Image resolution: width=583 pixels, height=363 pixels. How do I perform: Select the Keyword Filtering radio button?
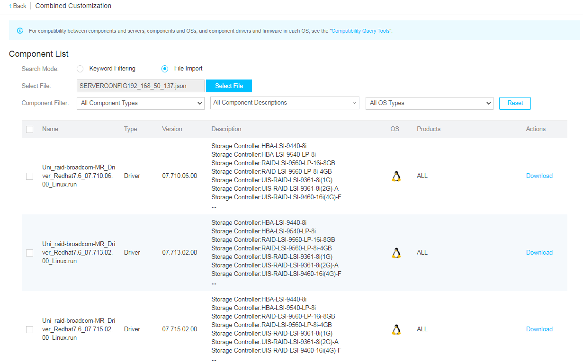[80, 69]
